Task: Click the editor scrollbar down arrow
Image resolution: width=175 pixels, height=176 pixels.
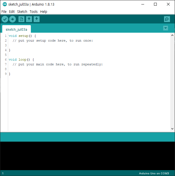Action: point(172,129)
